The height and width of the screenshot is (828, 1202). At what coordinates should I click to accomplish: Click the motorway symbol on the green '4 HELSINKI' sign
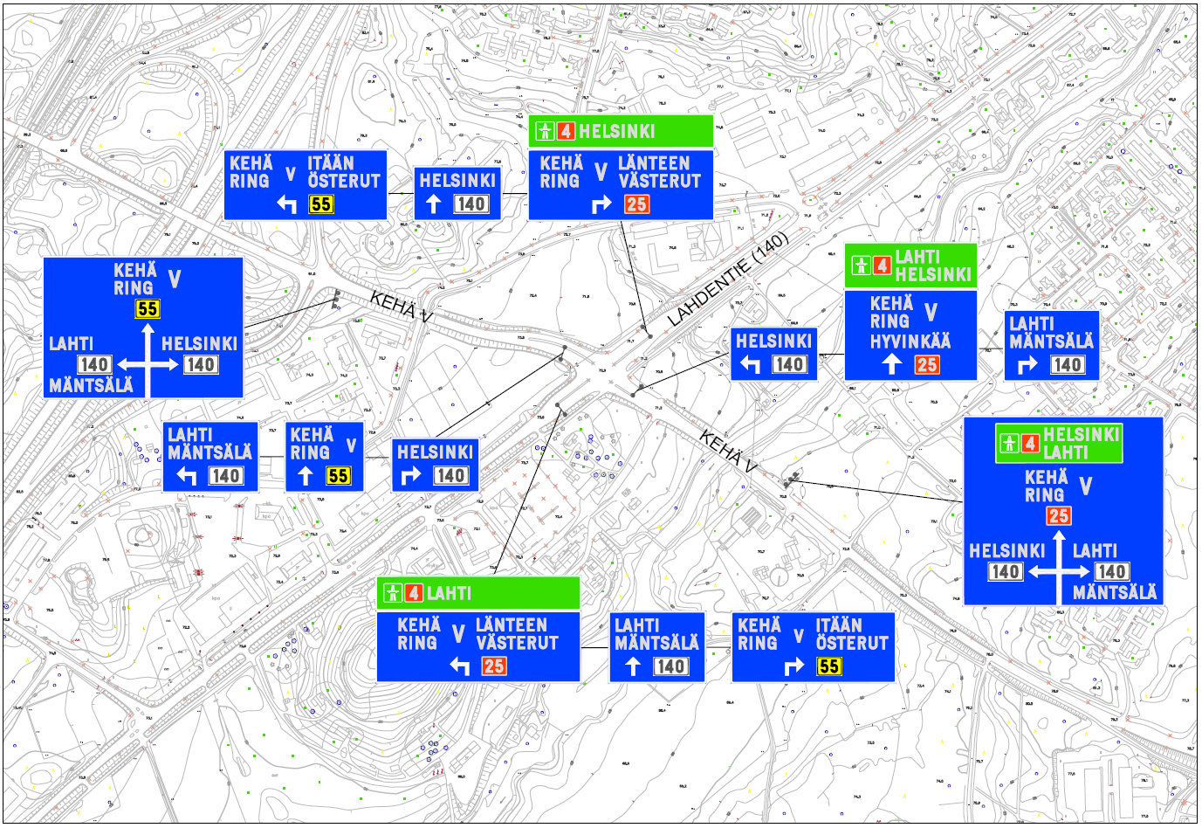tap(545, 131)
